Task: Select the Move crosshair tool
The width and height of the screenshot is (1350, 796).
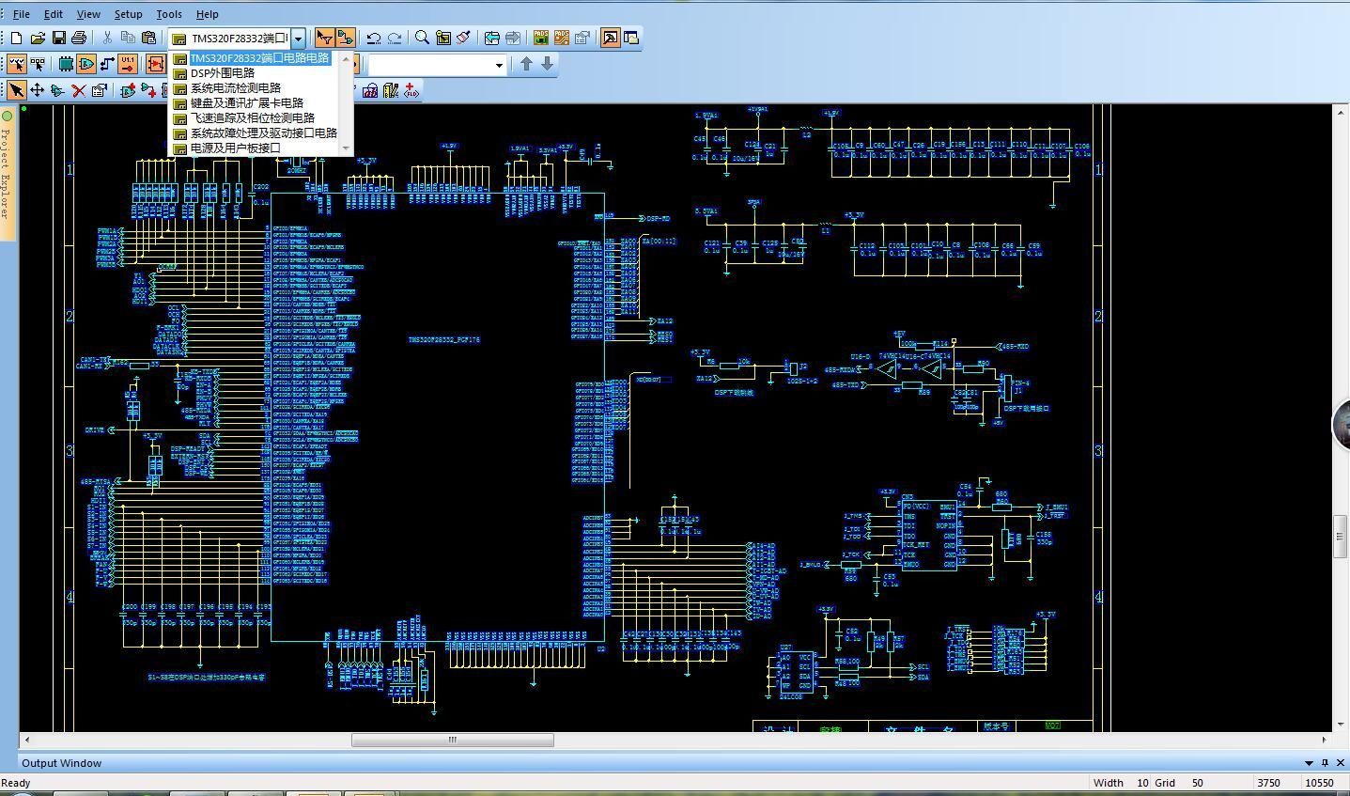Action: click(38, 90)
